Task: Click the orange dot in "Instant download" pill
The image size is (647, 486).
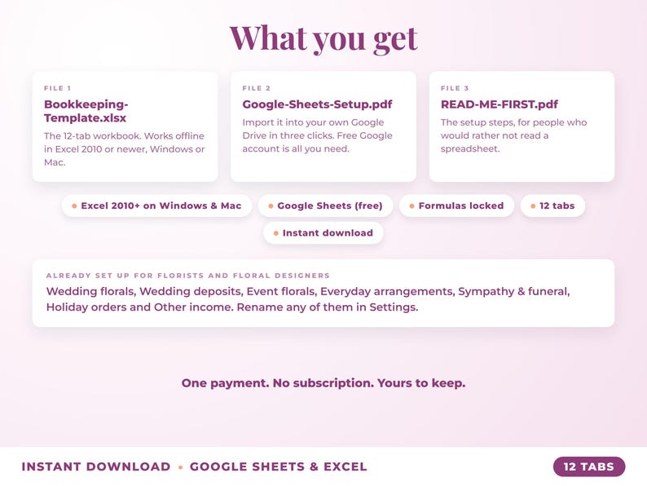Action: pos(276,233)
